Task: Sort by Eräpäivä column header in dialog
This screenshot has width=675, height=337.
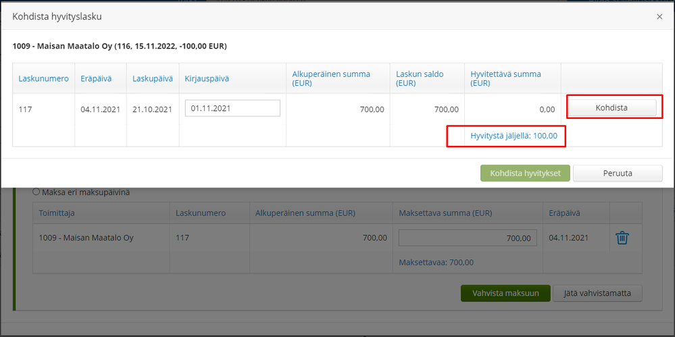Action: pyautogui.click(x=95, y=79)
